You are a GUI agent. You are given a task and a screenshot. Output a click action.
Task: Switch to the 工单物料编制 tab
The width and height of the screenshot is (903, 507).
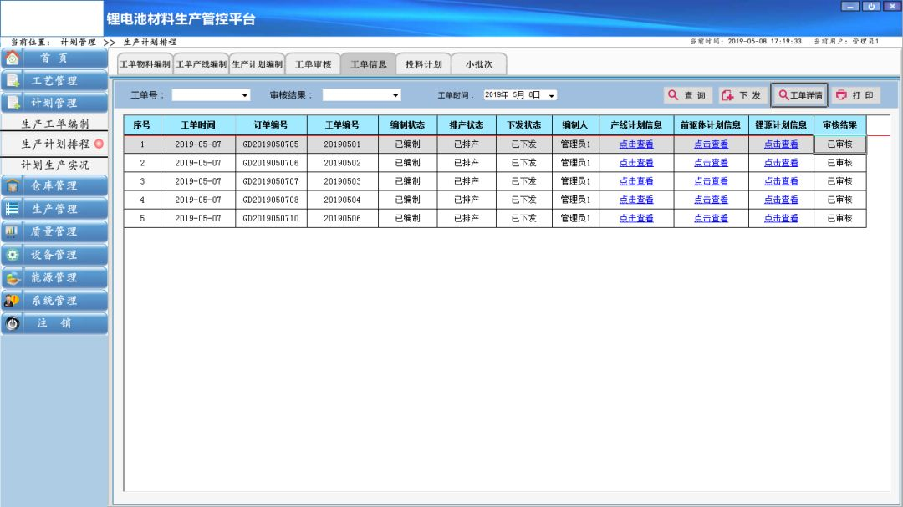145,64
